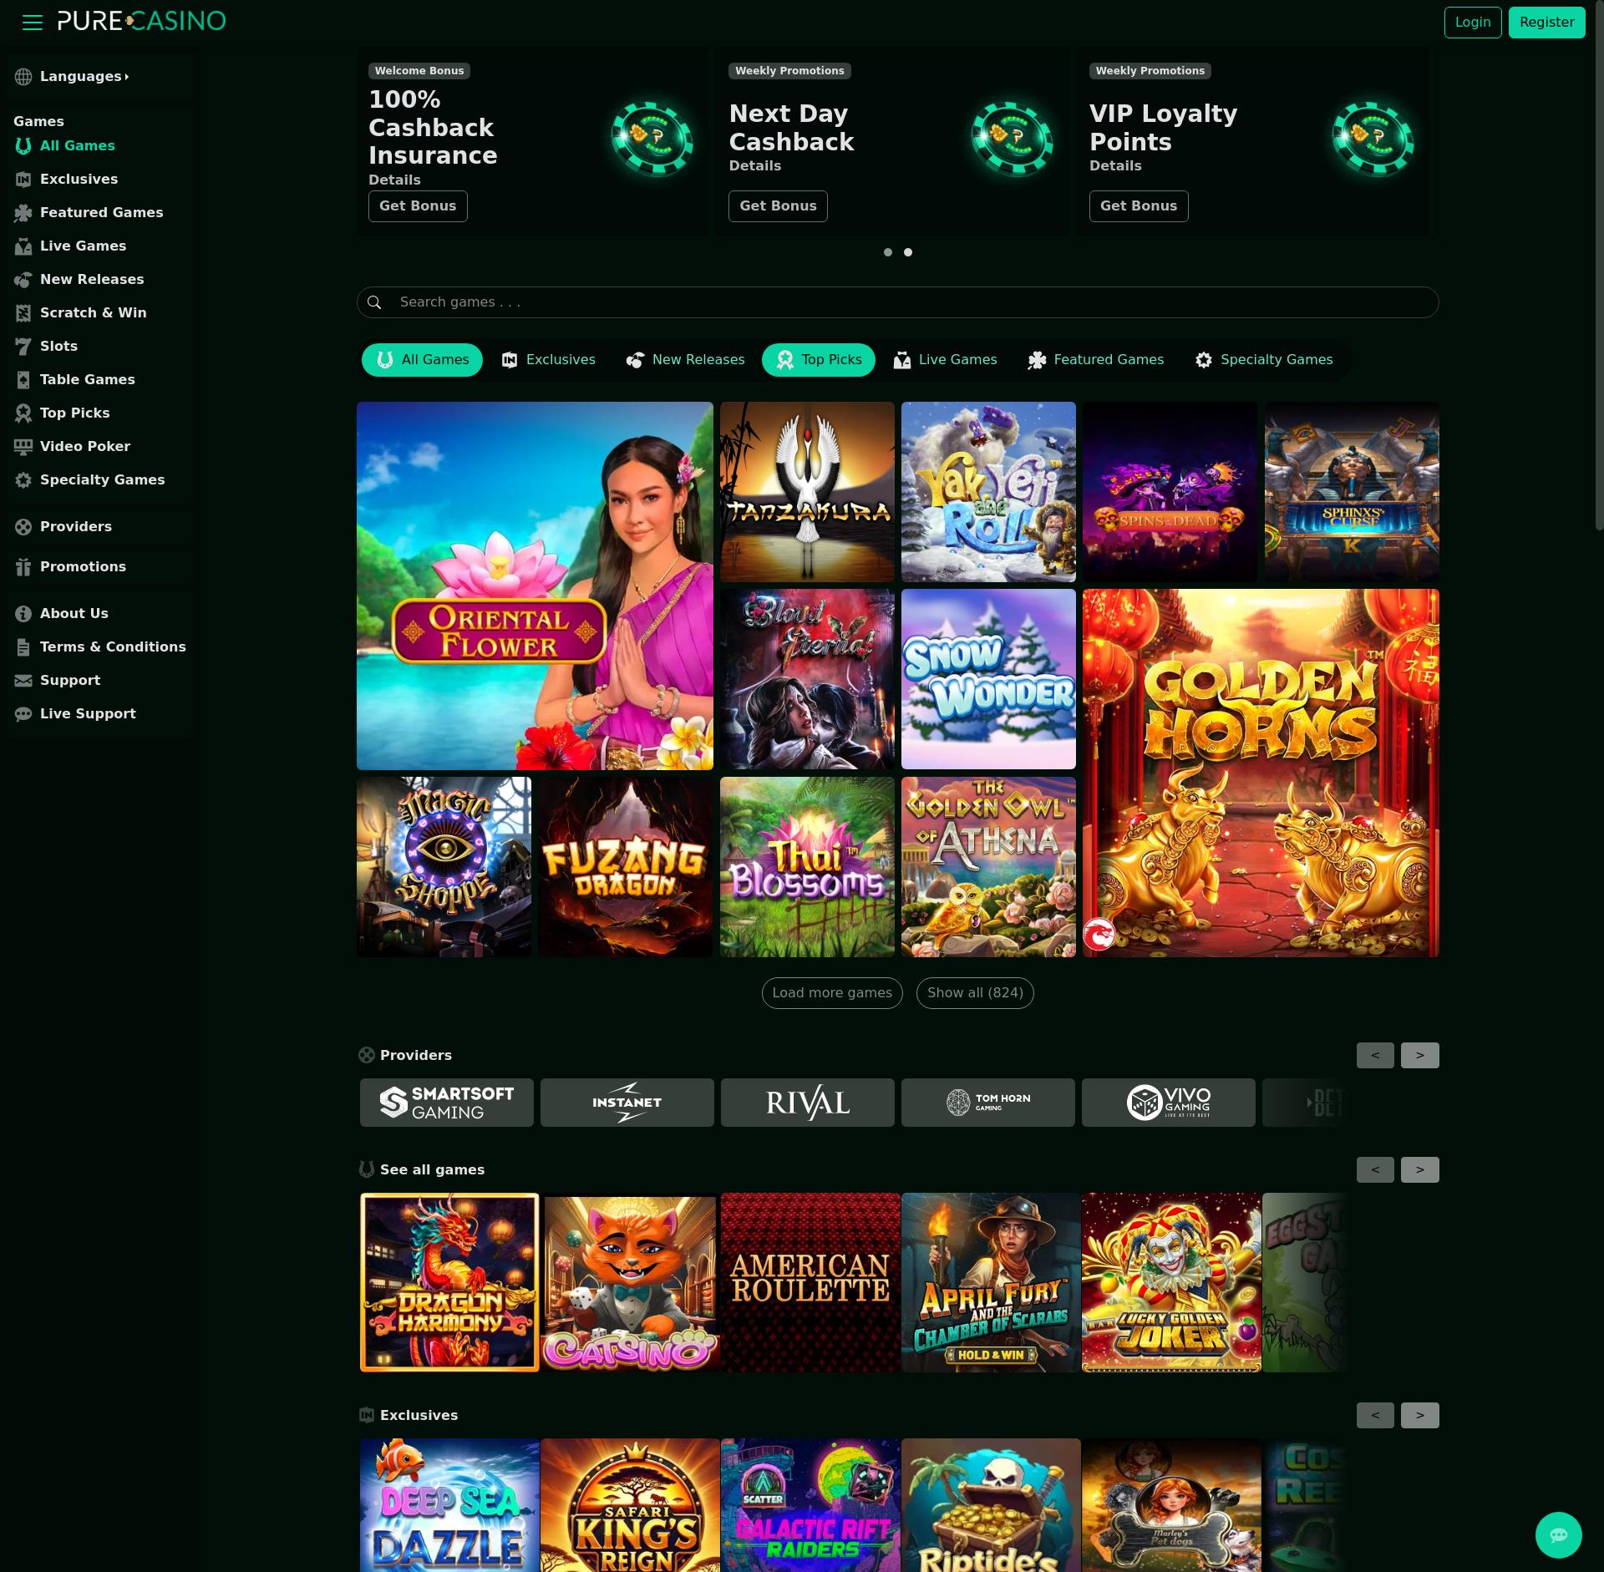Screen dimensions: 1604x1572
Task: Show previous Exclusives with left arrow
Action: tap(1375, 1416)
